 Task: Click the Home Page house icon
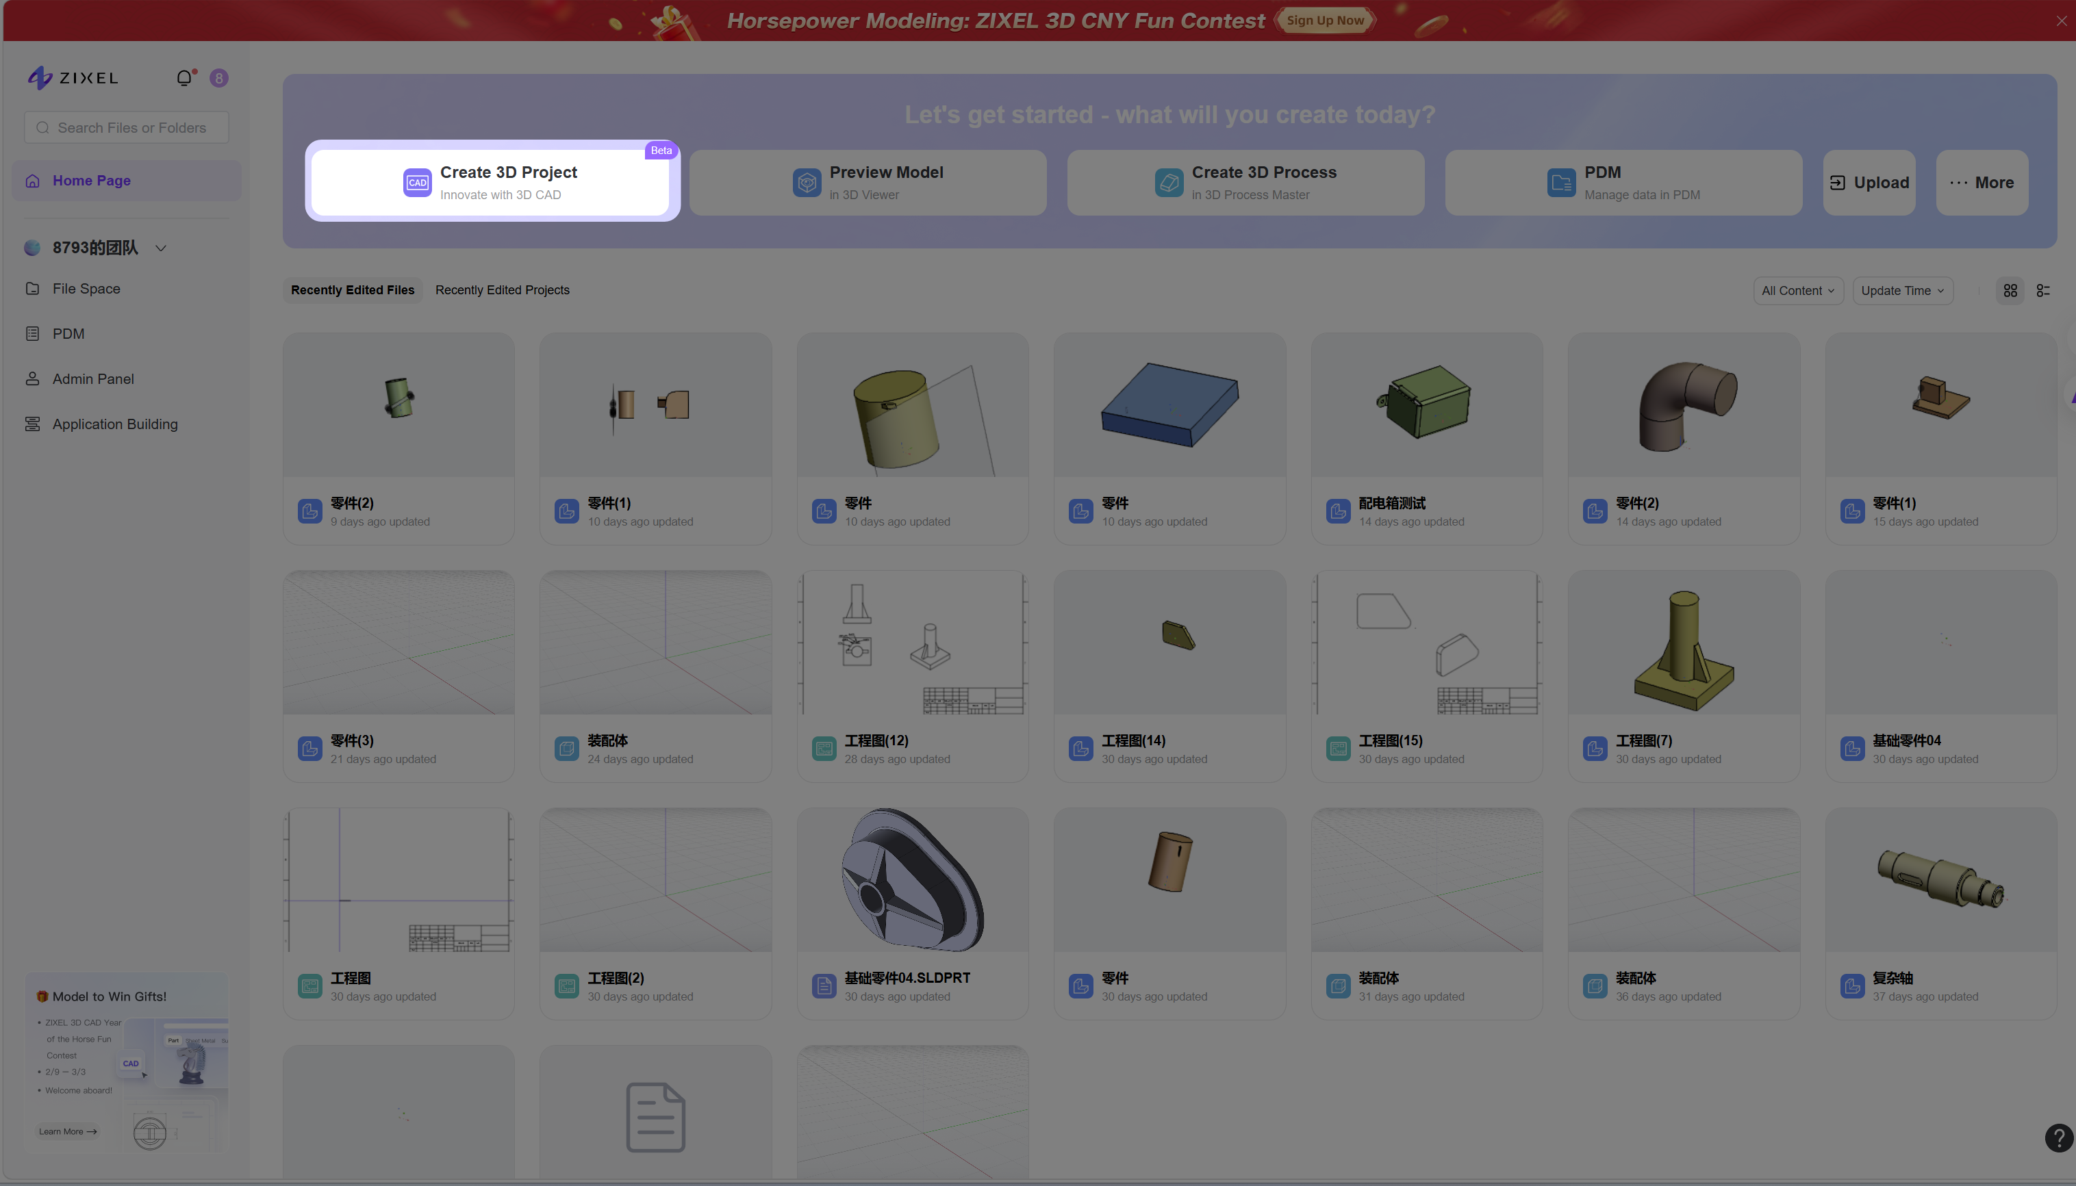point(33,181)
